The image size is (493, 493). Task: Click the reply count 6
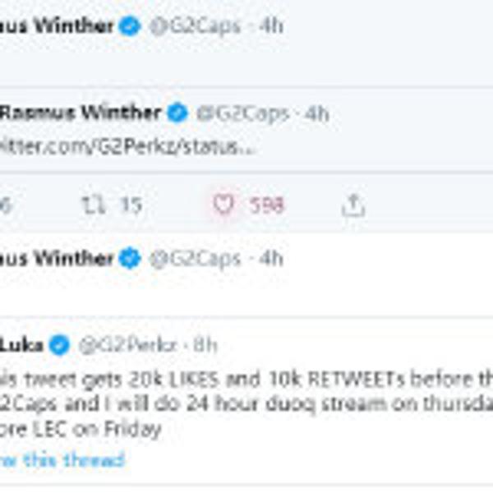(6, 205)
